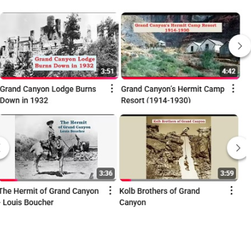
Task: Click the 3:51 duration badge
Action: coord(107,71)
